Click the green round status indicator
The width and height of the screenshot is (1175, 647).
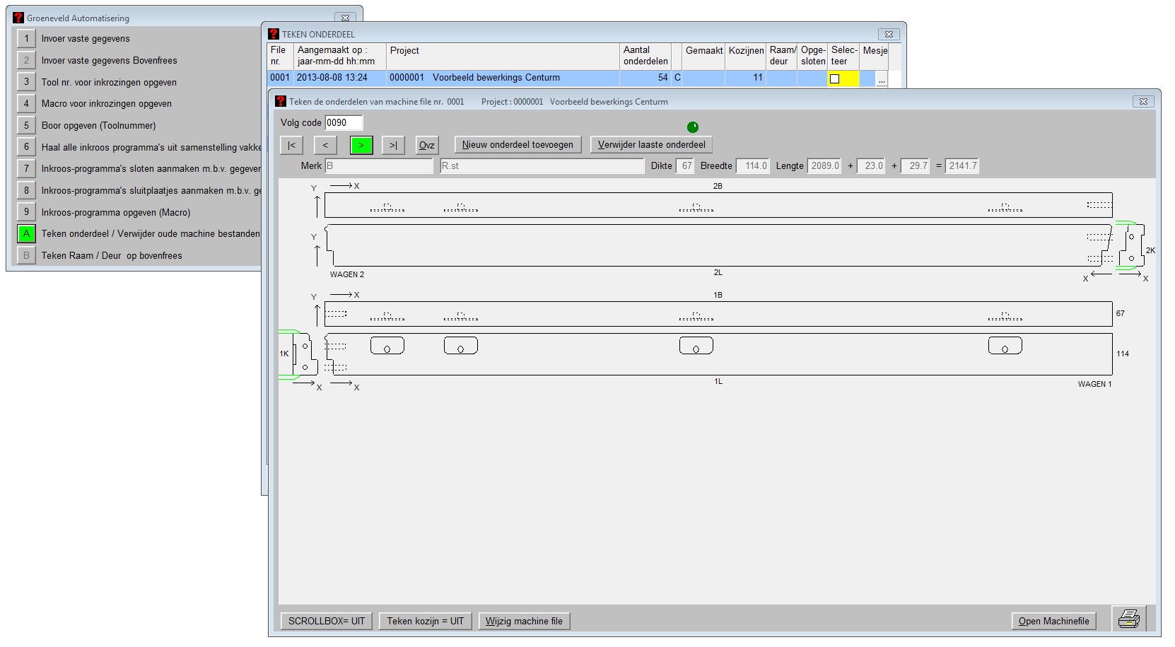point(693,127)
